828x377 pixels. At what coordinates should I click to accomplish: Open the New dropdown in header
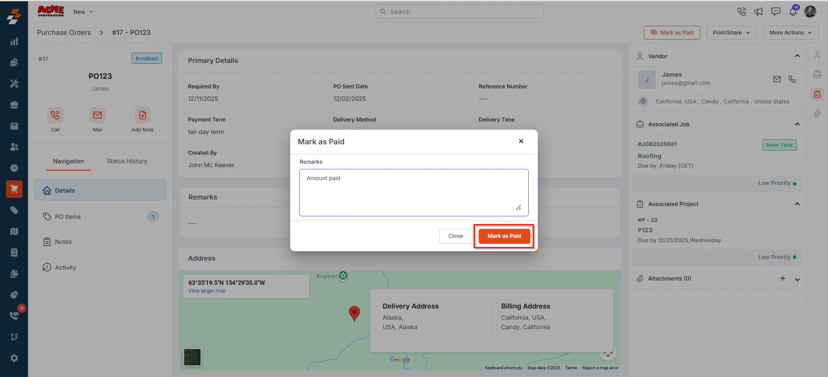pos(83,12)
